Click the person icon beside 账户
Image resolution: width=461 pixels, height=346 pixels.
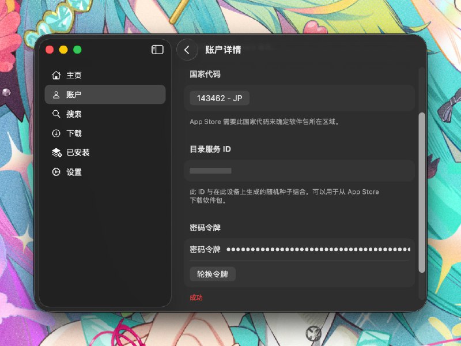(x=56, y=95)
